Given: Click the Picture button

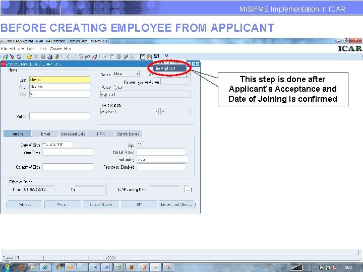Looking at the screenshot, I should tap(63, 205).
